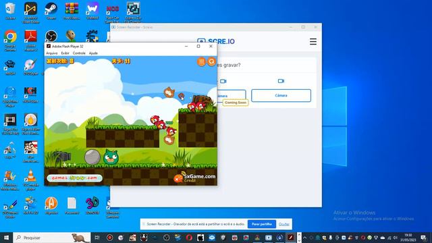
Task: Open the WeMod desktop icon
Action: point(92,11)
